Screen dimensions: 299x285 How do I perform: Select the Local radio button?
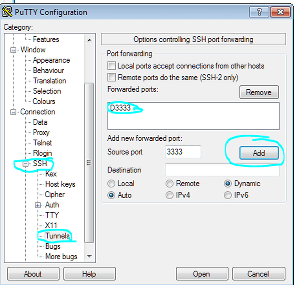[x=111, y=184]
